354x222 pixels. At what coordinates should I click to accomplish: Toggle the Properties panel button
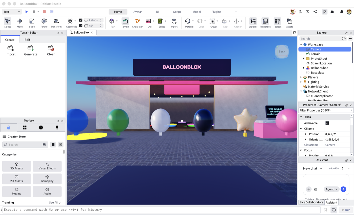tap(265, 23)
